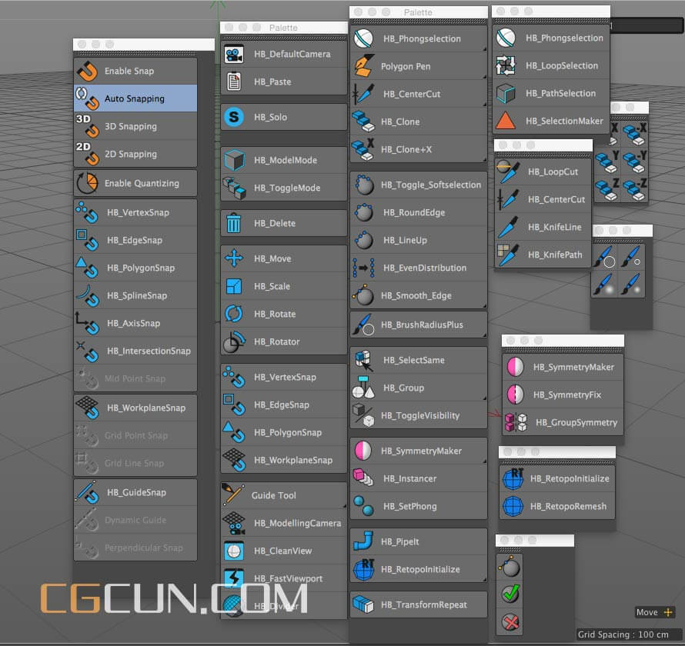The image size is (685, 646).
Task: Select the HB_PipeIt pipe icon
Action: click(x=363, y=542)
